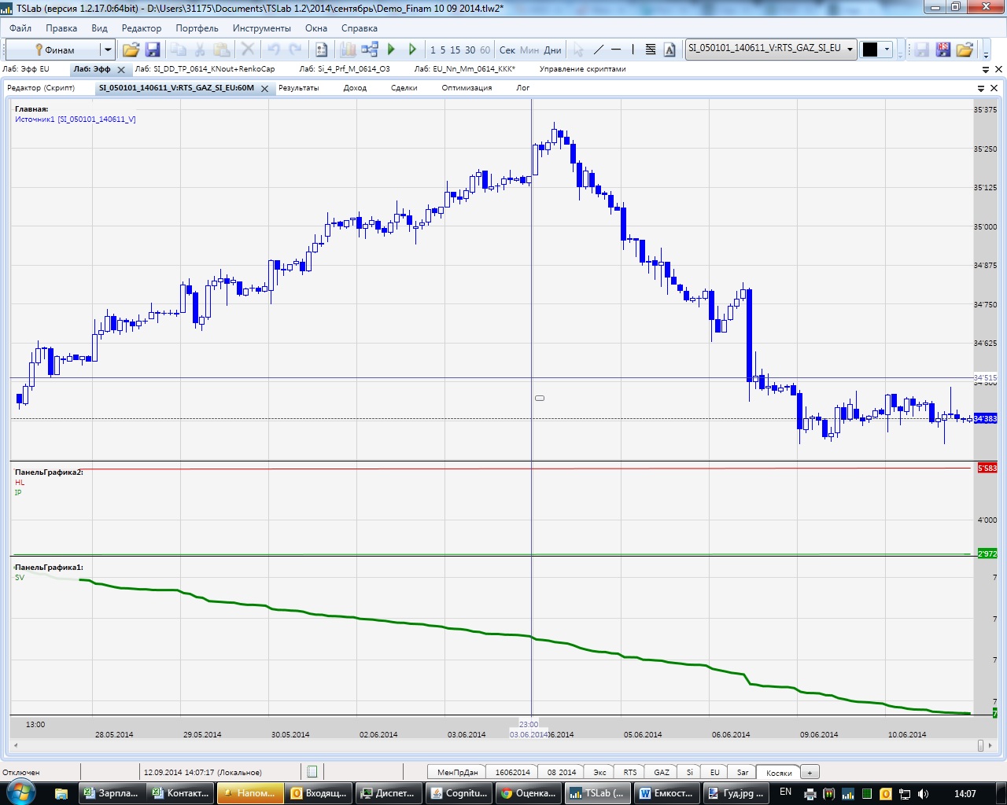Select the horizontal line drawing tool
The height and width of the screenshot is (805, 1007).
(x=616, y=50)
